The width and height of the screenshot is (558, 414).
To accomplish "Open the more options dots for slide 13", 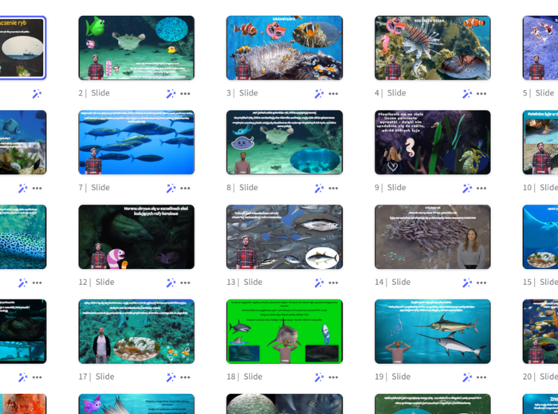I will 333,283.
